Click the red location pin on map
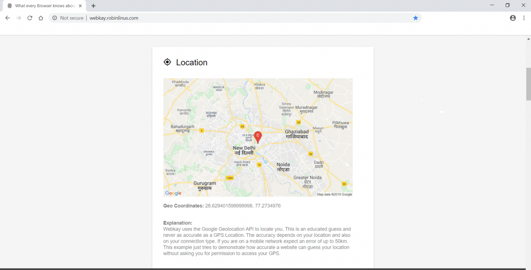This screenshot has width=531, height=270. pyautogui.click(x=258, y=137)
